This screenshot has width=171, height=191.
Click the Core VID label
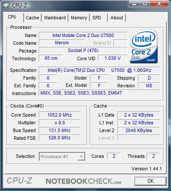pos(86,59)
